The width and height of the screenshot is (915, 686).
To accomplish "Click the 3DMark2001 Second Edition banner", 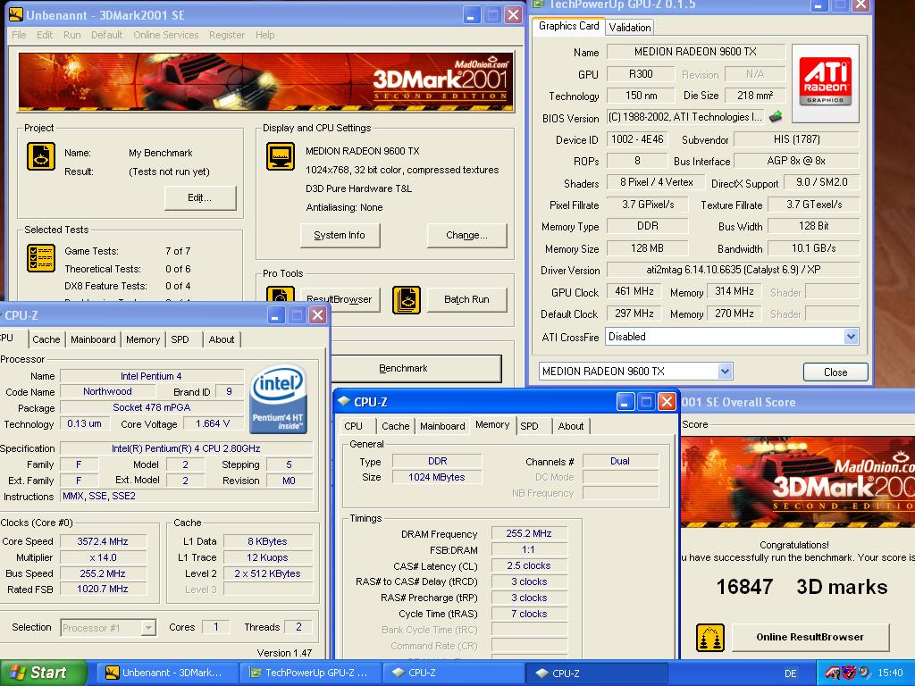I will coord(266,81).
